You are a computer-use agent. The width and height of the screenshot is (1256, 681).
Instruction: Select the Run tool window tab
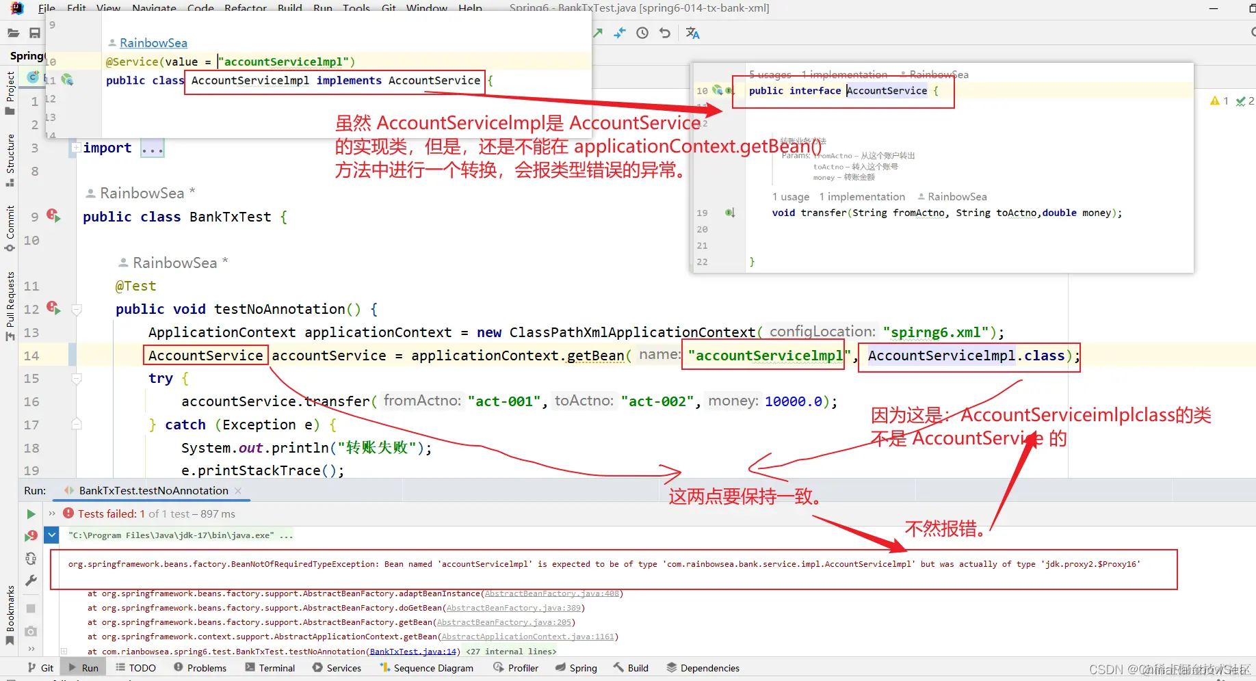point(83,668)
